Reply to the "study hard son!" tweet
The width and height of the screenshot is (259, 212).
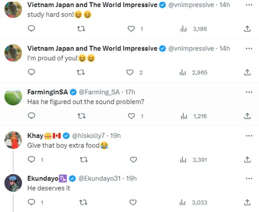tap(31, 29)
